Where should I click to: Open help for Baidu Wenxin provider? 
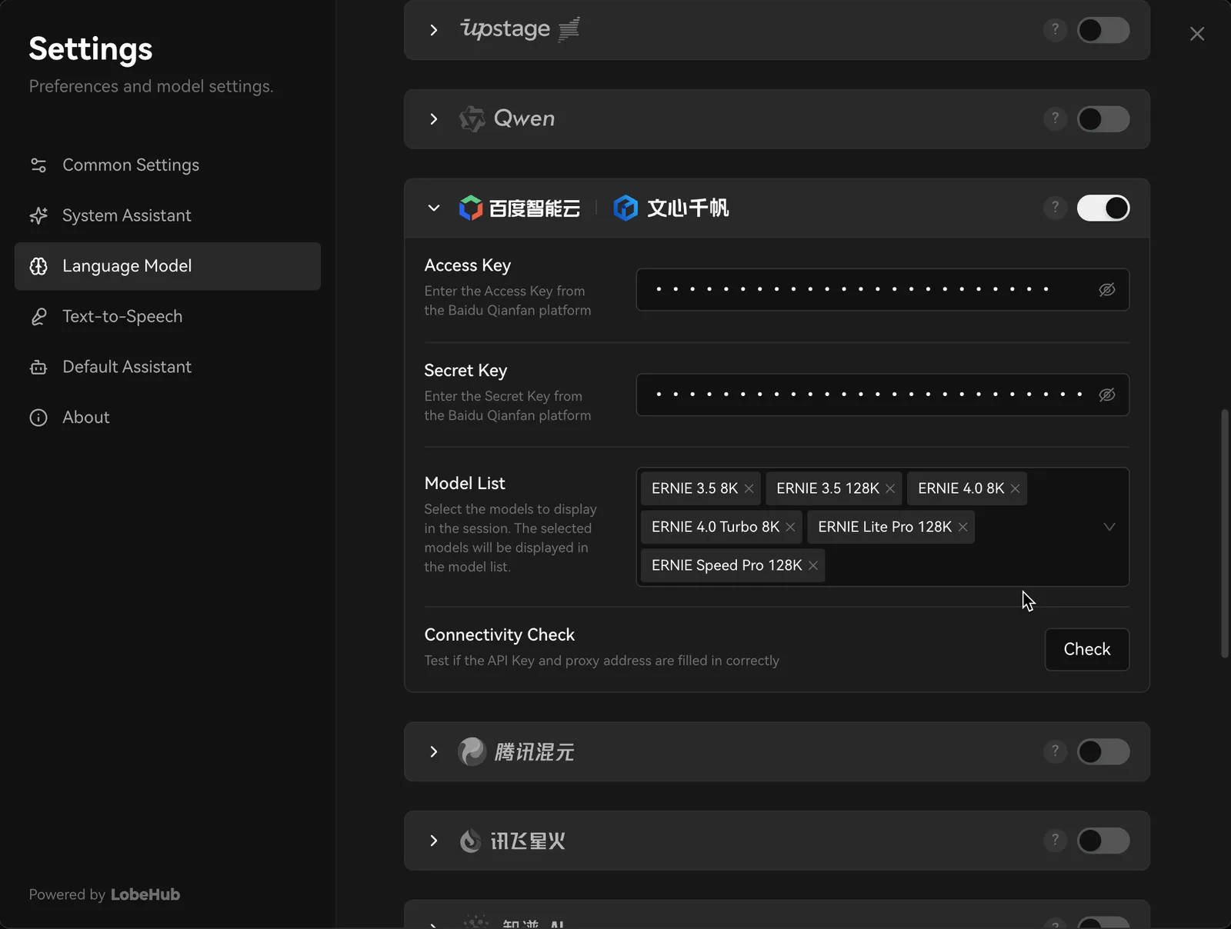point(1055,208)
